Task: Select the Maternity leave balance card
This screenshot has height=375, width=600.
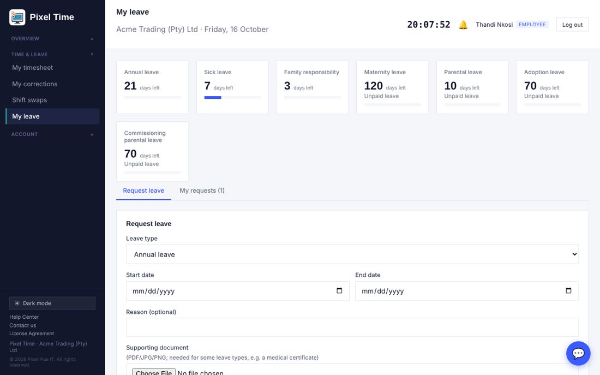Action: pos(392,87)
